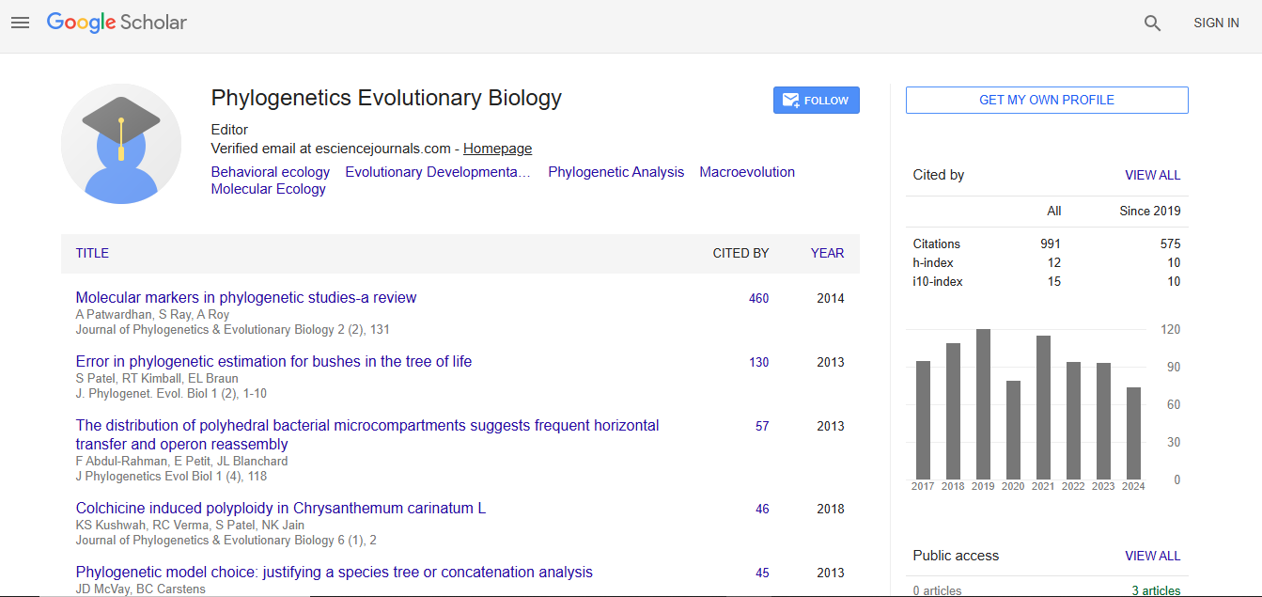View all Cited by statistics
The width and height of the screenshot is (1262, 597).
coord(1152,175)
